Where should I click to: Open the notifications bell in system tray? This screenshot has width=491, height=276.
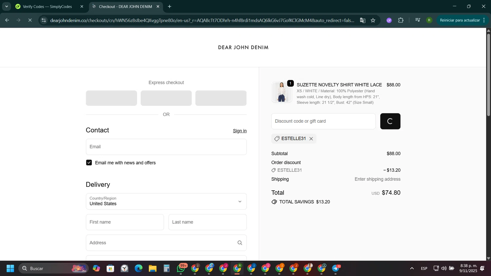[x=482, y=268]
